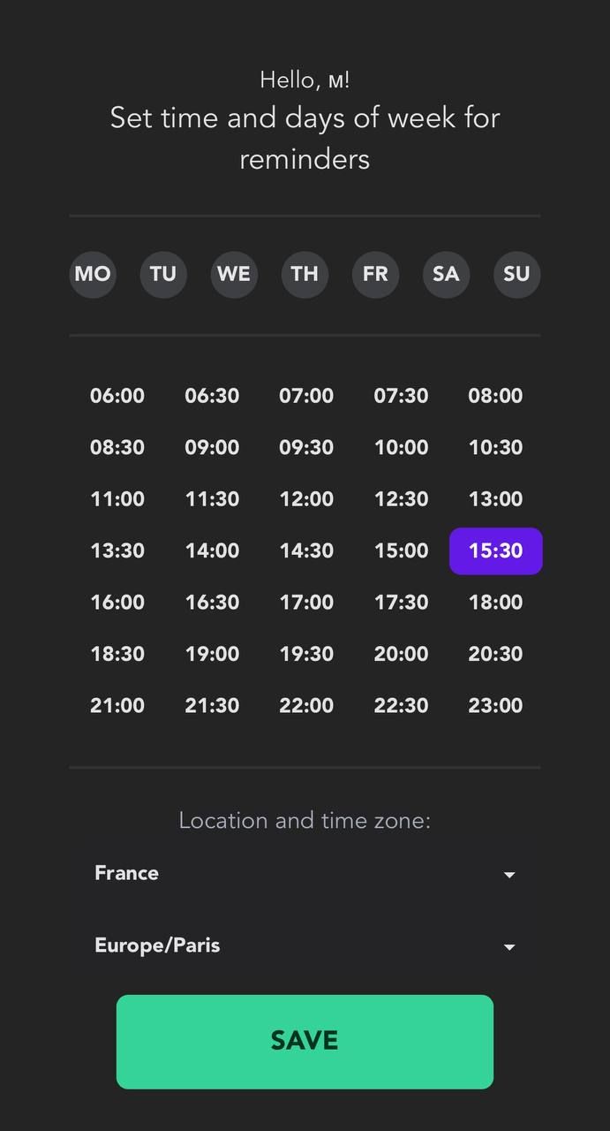Image resolution: width=610 pixels, height=1131 pixels.
Task: Select the 18:00 reminder time
Action: [495, 602]
